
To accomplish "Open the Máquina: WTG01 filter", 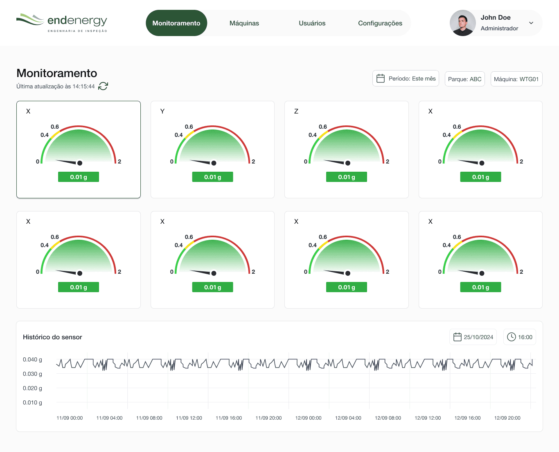I will point(516,79).
